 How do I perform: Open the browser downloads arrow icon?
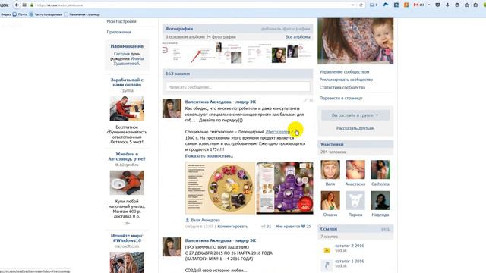tap(447, 5)
